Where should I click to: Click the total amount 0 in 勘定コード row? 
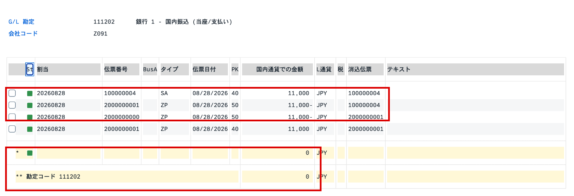click(x=307, y=177)
